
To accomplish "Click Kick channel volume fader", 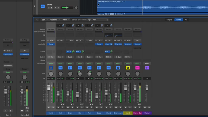I will click(58, 93).
